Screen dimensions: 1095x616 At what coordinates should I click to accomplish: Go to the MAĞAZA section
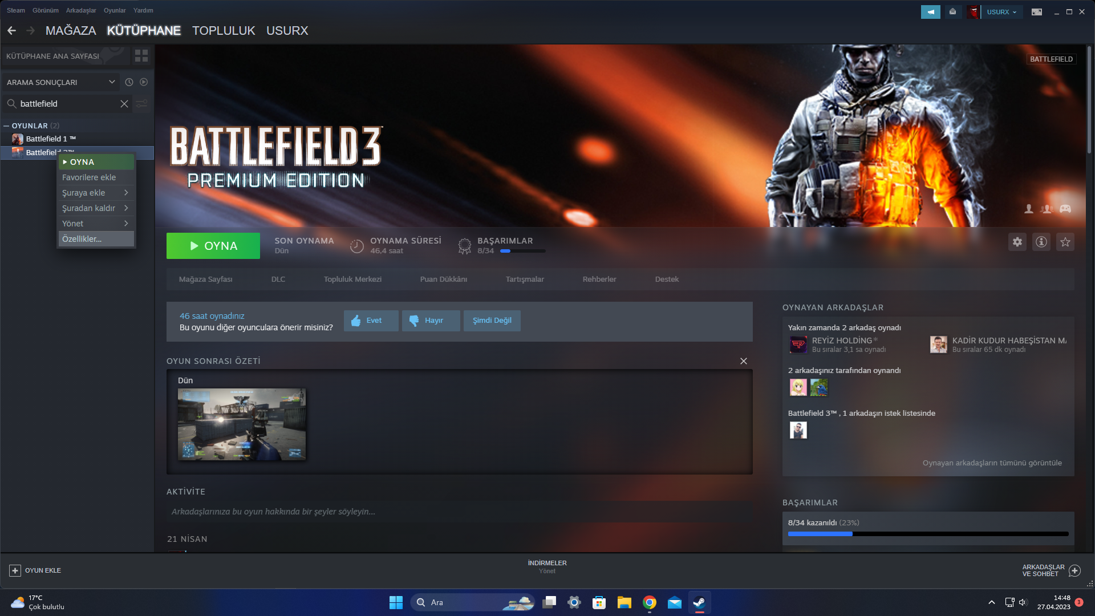coord(71,31)
